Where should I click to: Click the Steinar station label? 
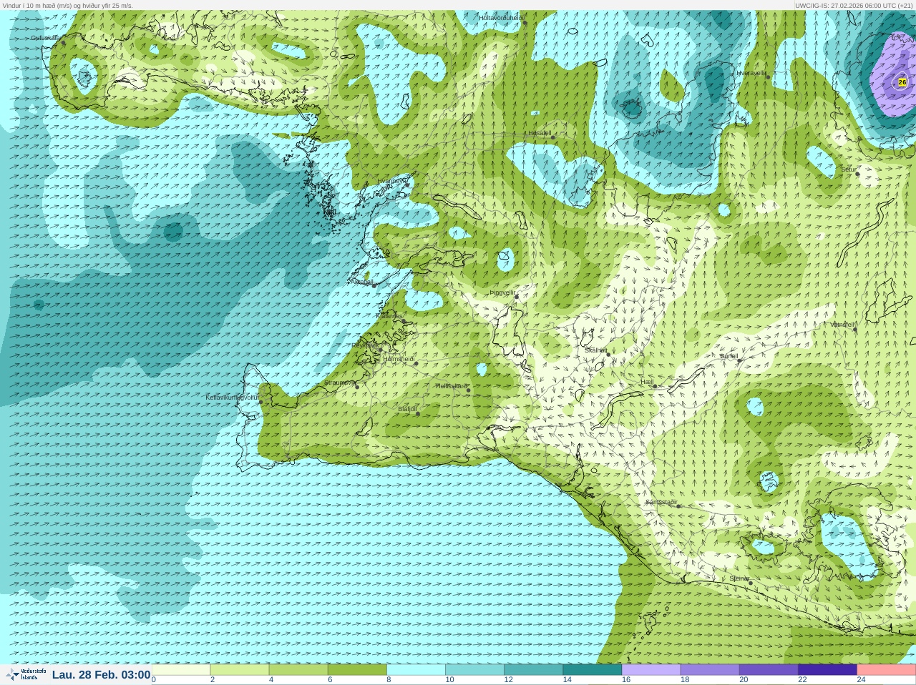tap(739, 578)
